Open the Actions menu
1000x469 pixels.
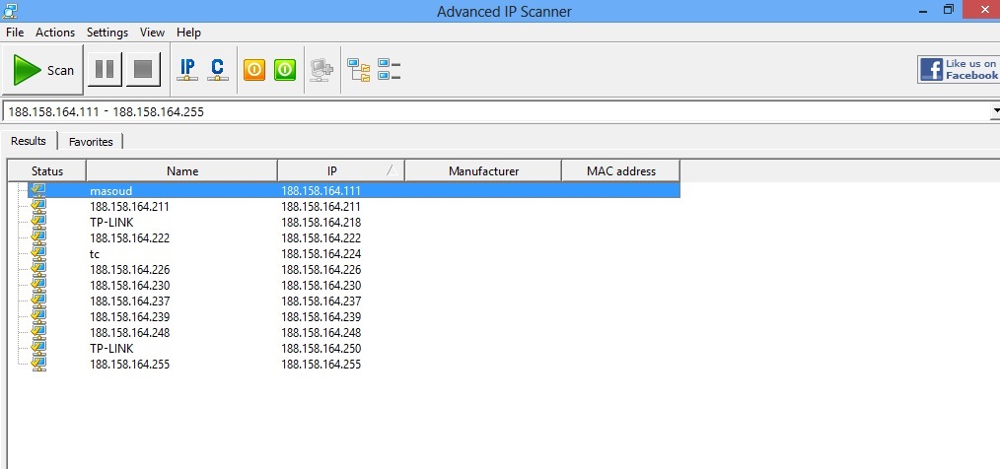click(55, 32)
